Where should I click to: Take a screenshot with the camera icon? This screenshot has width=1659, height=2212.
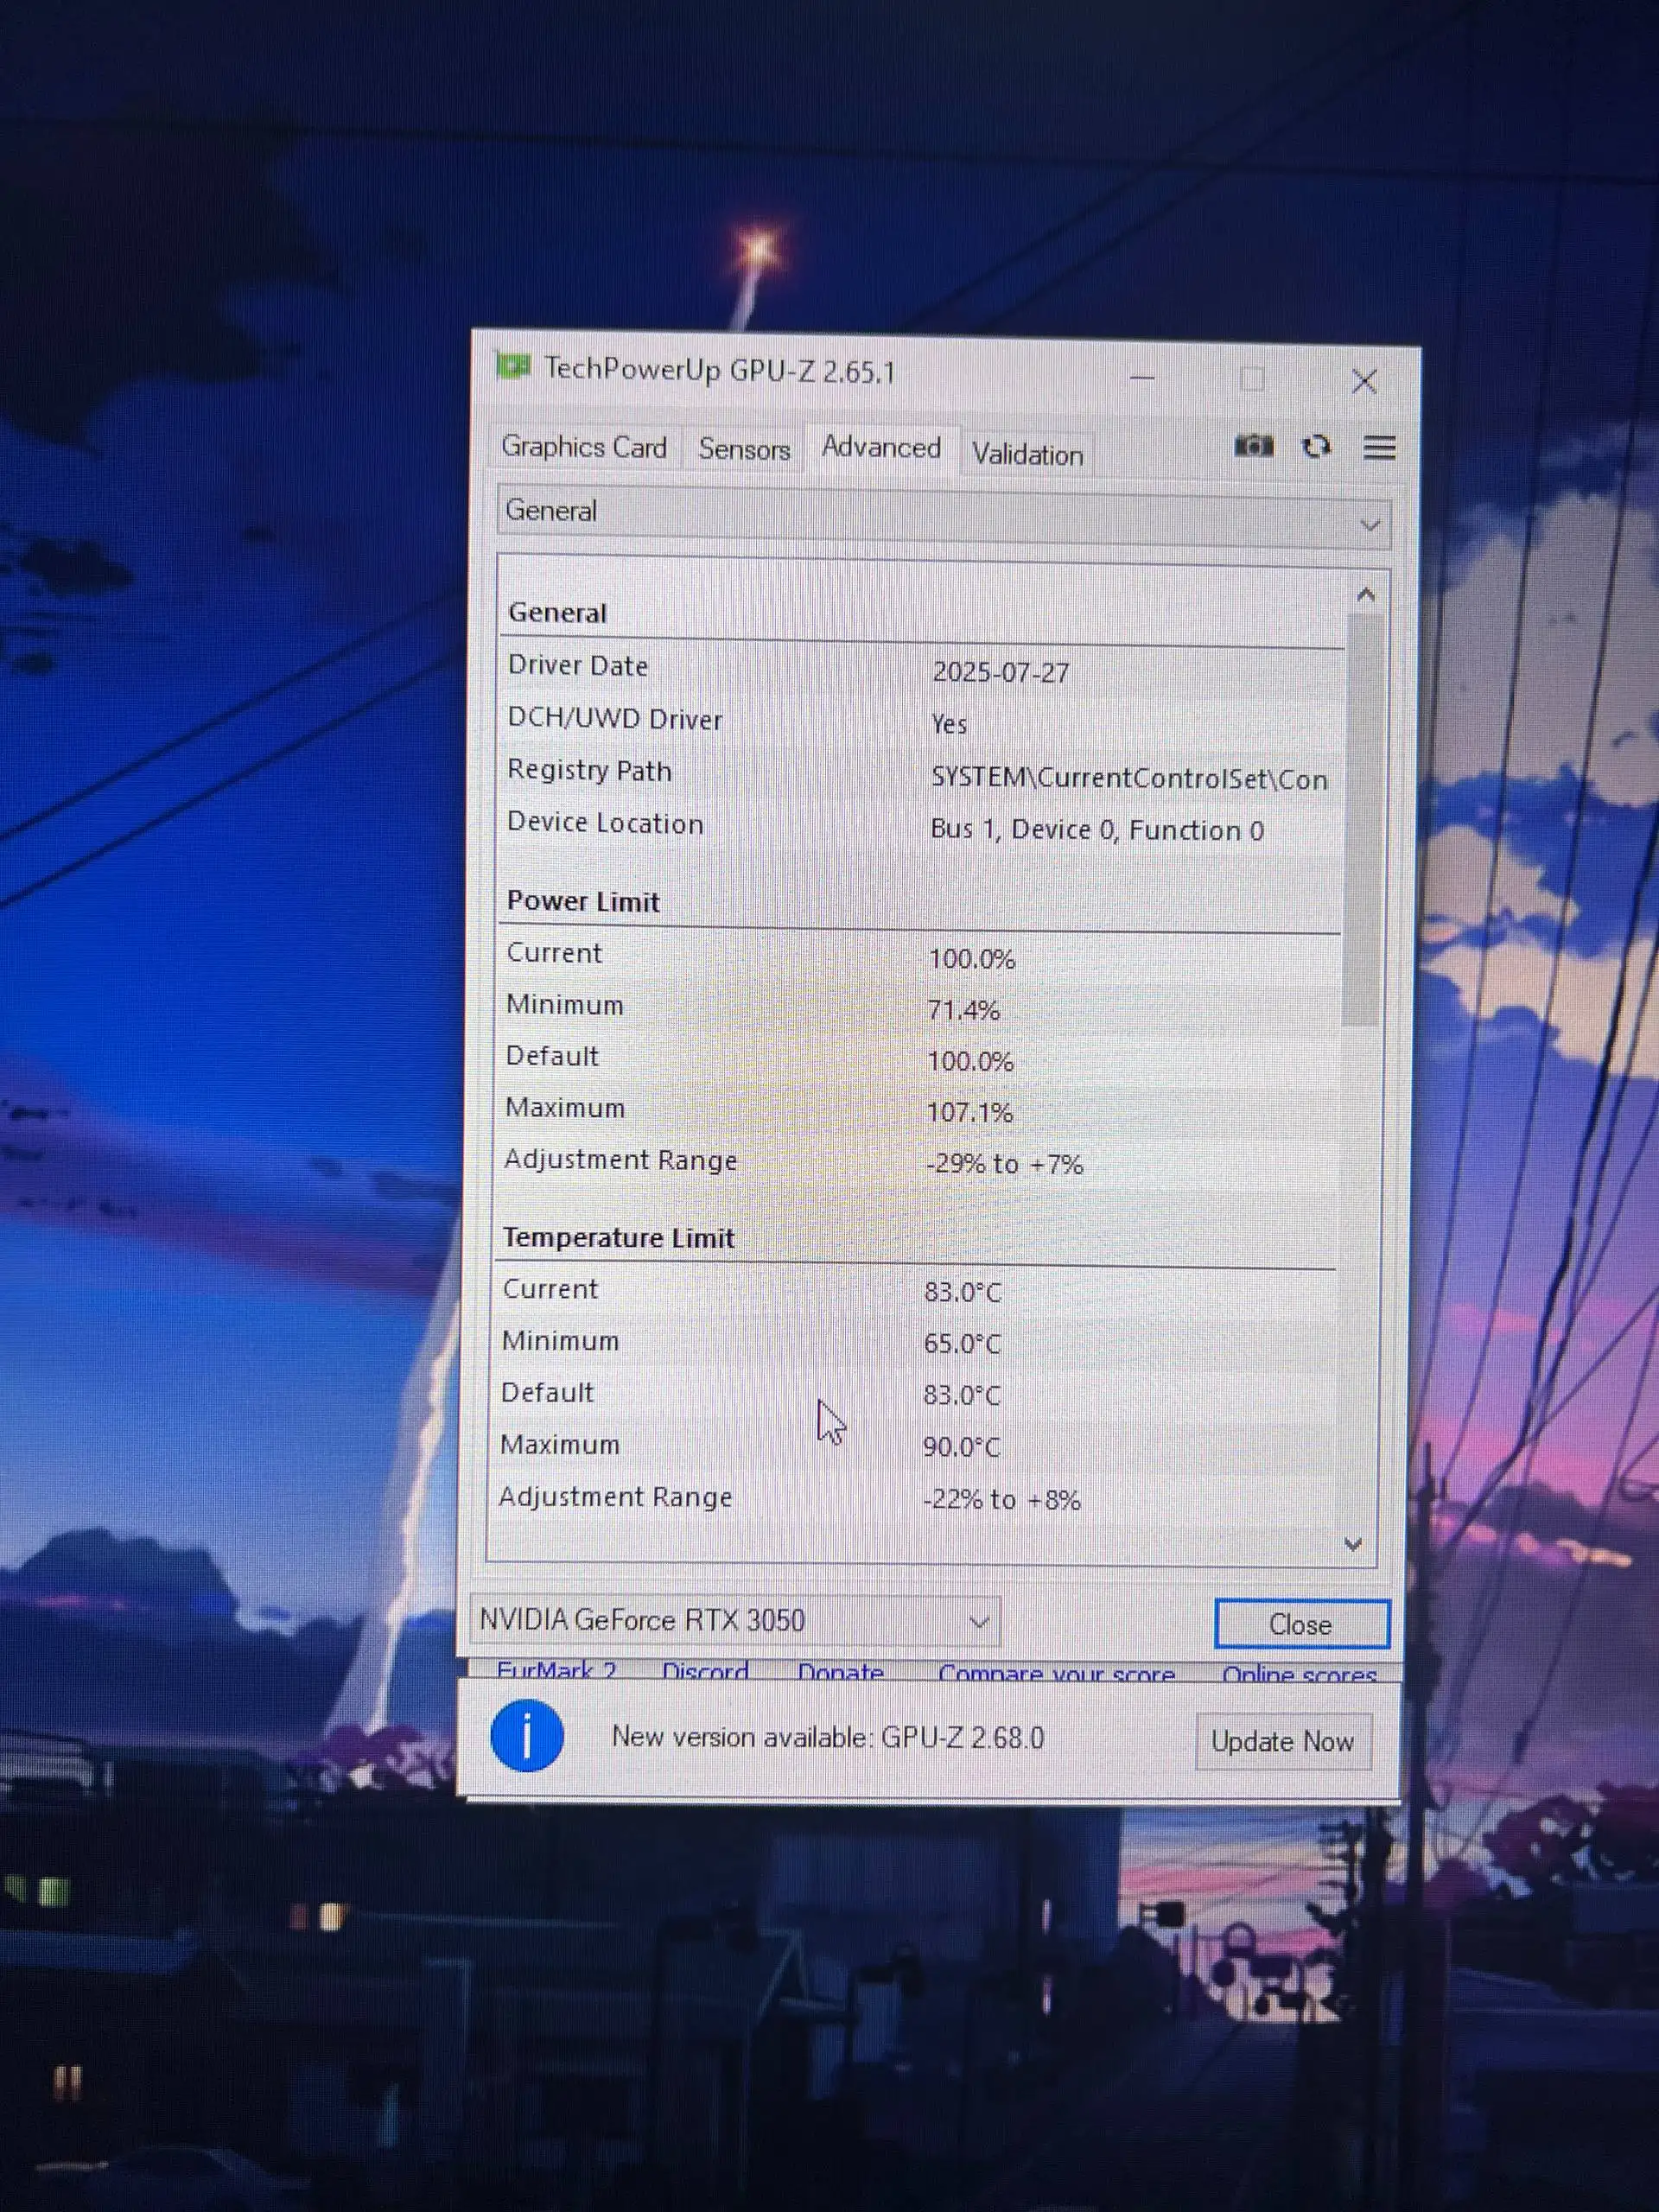1253,445
